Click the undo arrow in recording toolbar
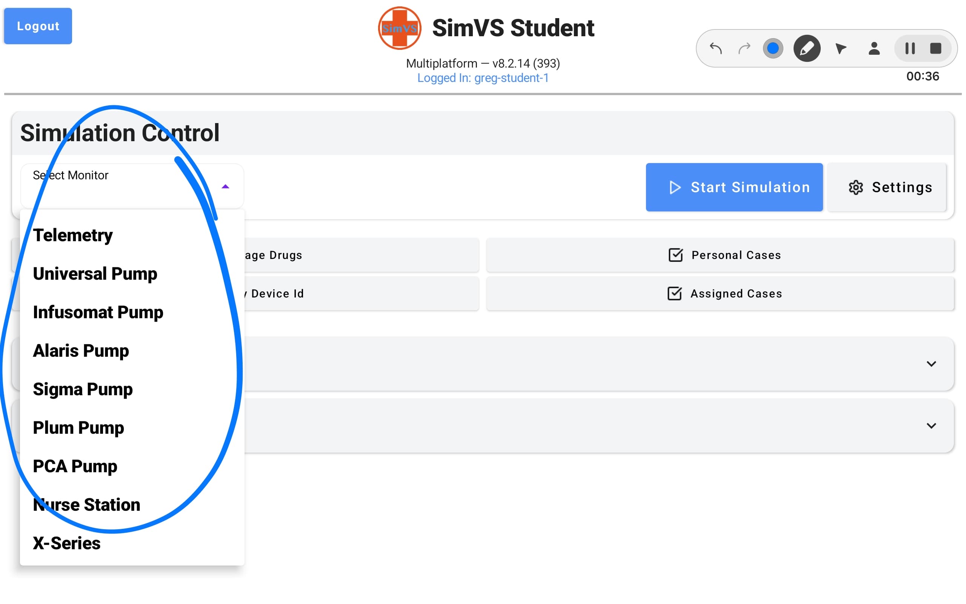This screenshot has width=966, height=604. (x=716, y=48)
